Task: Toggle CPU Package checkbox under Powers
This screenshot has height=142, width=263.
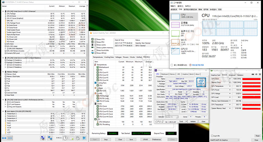Action: [98, 96]
